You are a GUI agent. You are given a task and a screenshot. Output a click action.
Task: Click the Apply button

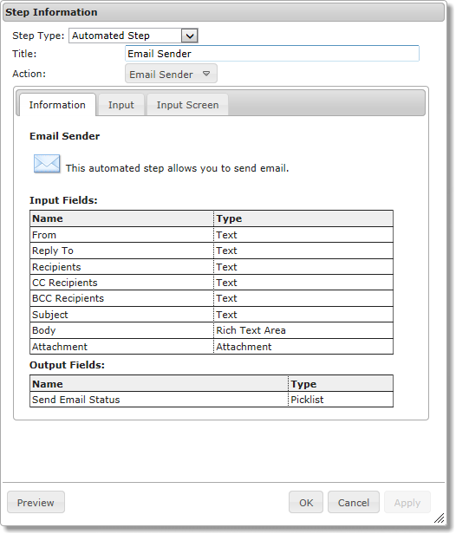point(407,502)
